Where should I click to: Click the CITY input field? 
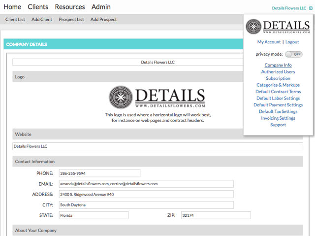click(x=146, y=205)
